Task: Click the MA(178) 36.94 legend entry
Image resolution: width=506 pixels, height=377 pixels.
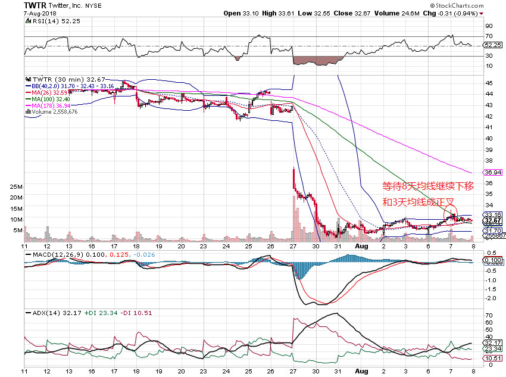Action: point(48,105)
